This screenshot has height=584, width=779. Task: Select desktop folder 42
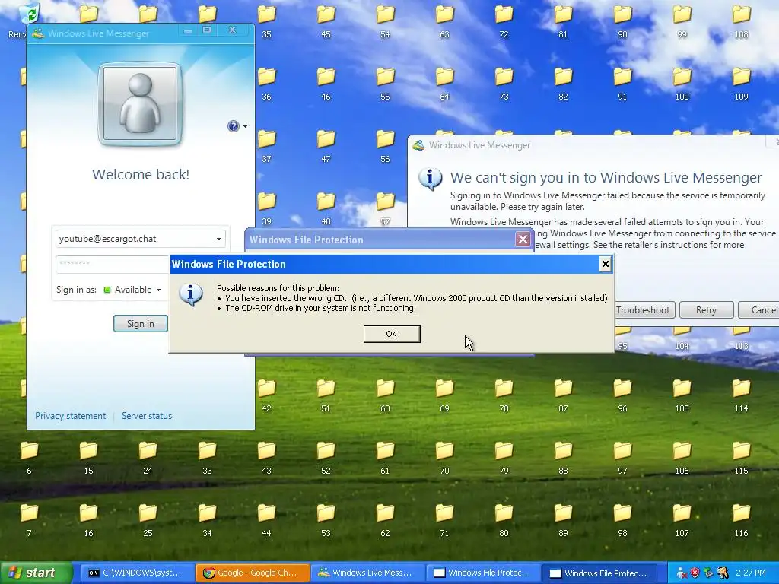pyautogui.click(x=267, y=395)
